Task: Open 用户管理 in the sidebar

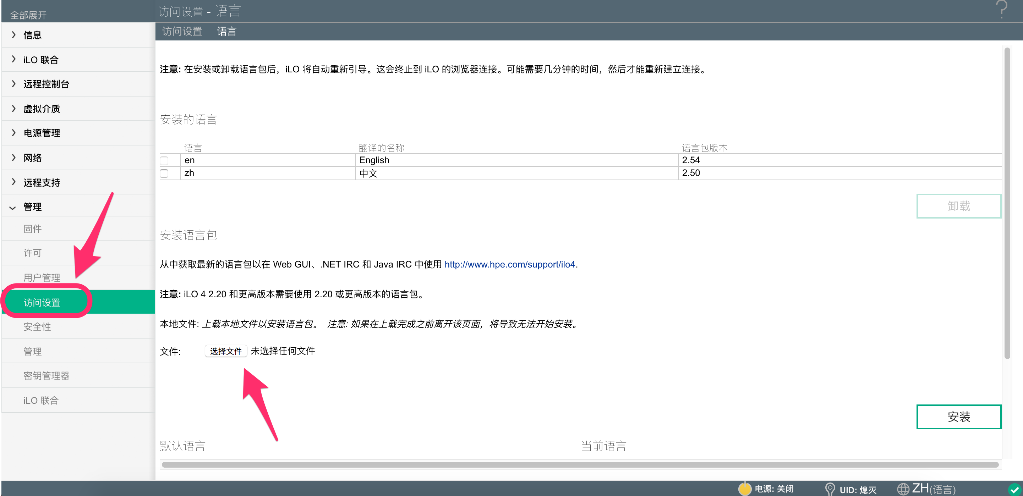Action: pyautogui.click(x=78, y=277)
